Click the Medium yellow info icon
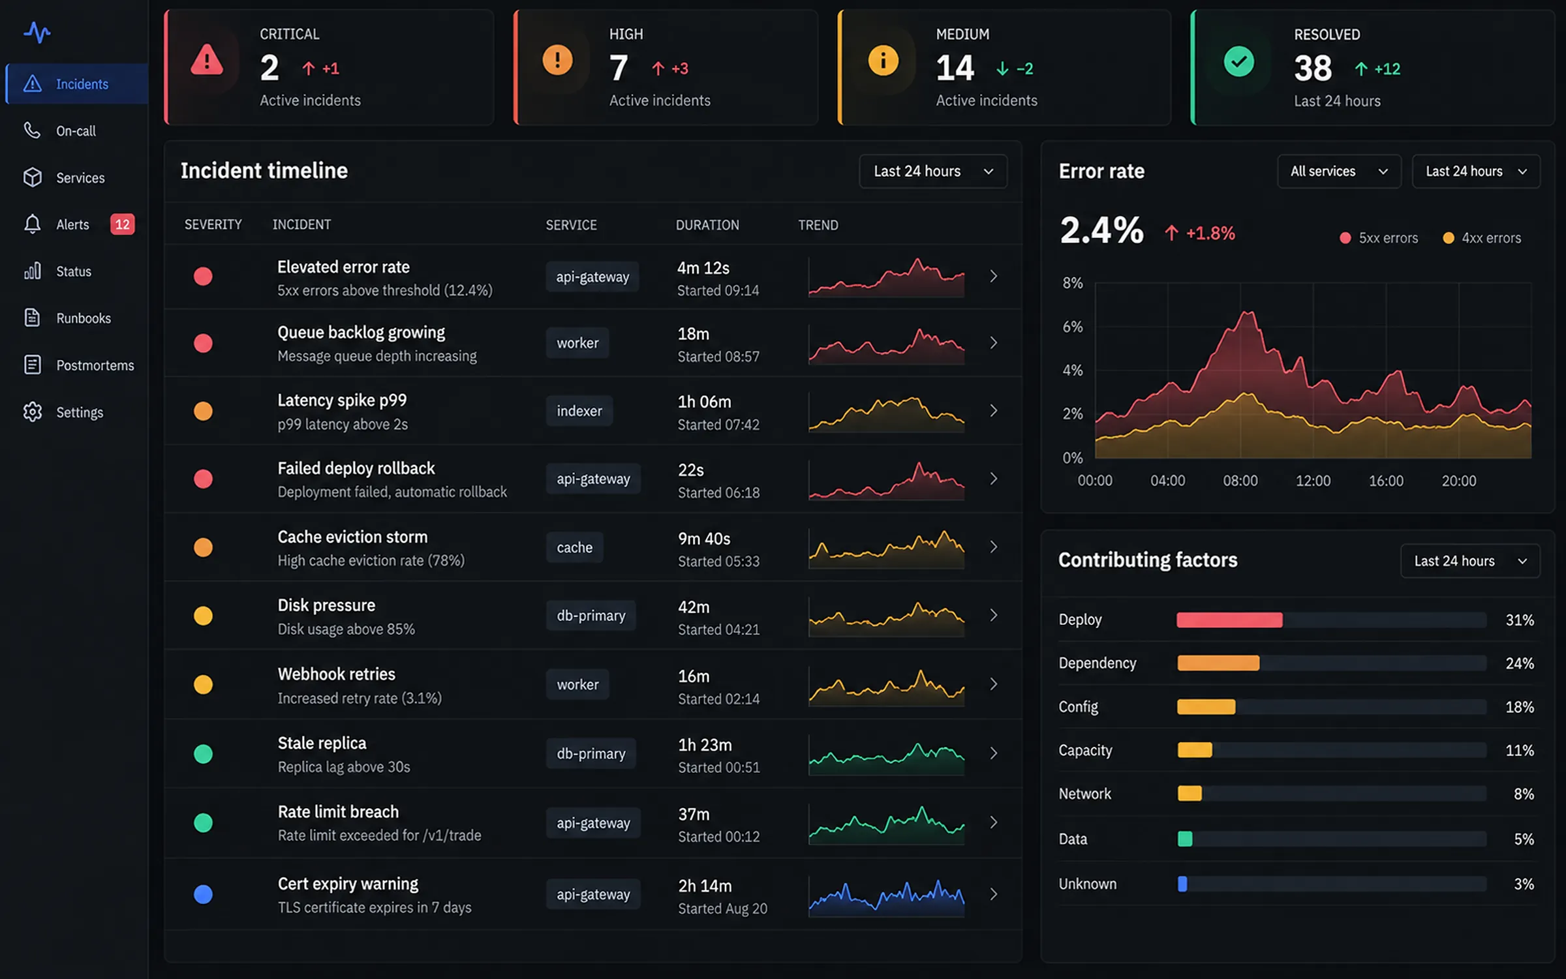This screenshot has width=1566, height=979. pyautogui.click(x=883, y=61)
